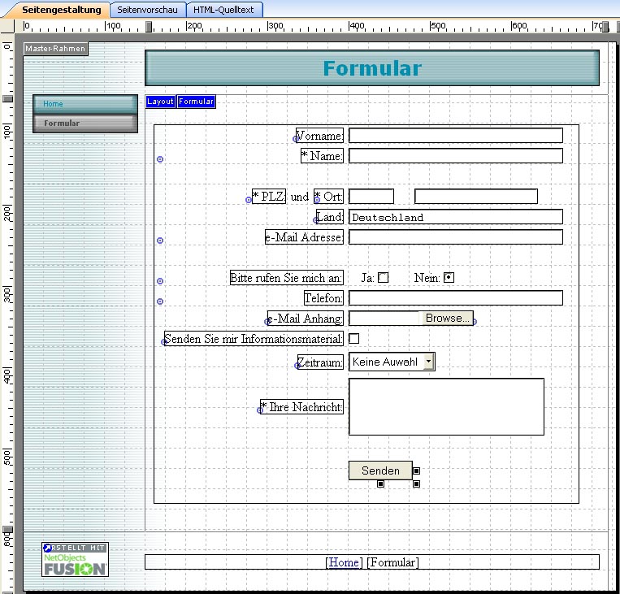Screen dimensions: 620x594
Task: Click the Formular page banner
Action: pos(371,68)
